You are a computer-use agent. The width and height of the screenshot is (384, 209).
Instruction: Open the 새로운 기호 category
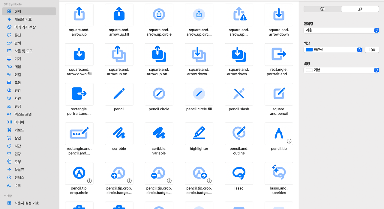[29, 19]
